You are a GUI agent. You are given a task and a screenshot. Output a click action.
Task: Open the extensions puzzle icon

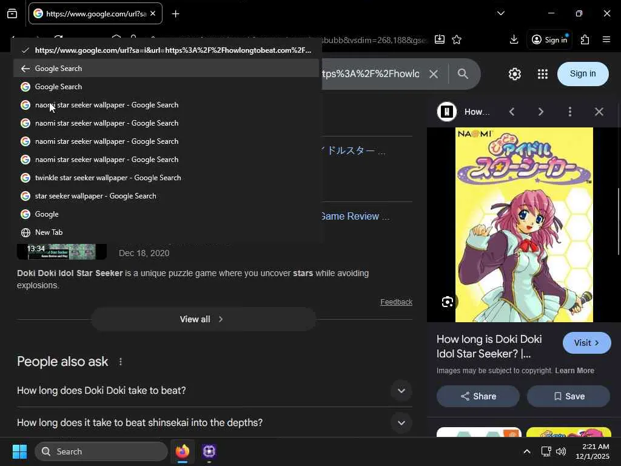pyautogui.click(x=585, y=39)
